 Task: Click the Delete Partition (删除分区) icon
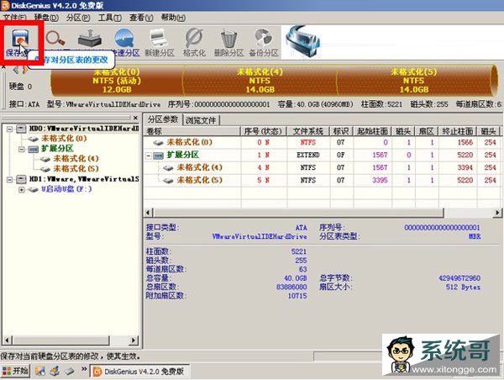point(228,43)
